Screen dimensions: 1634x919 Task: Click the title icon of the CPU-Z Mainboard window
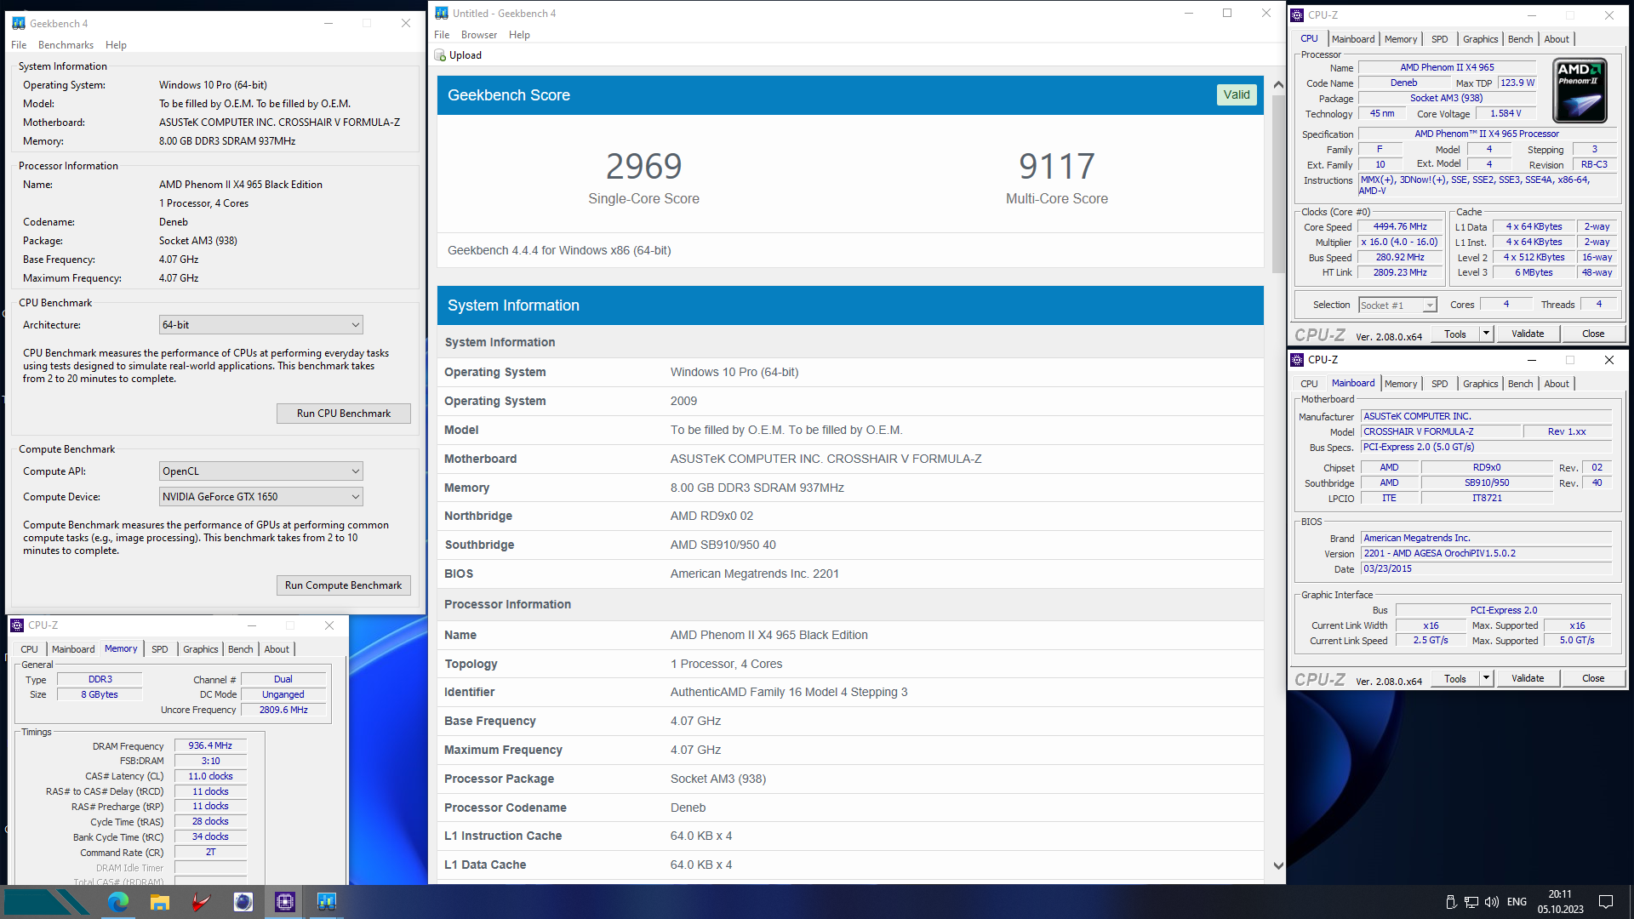click(1298, 360)
